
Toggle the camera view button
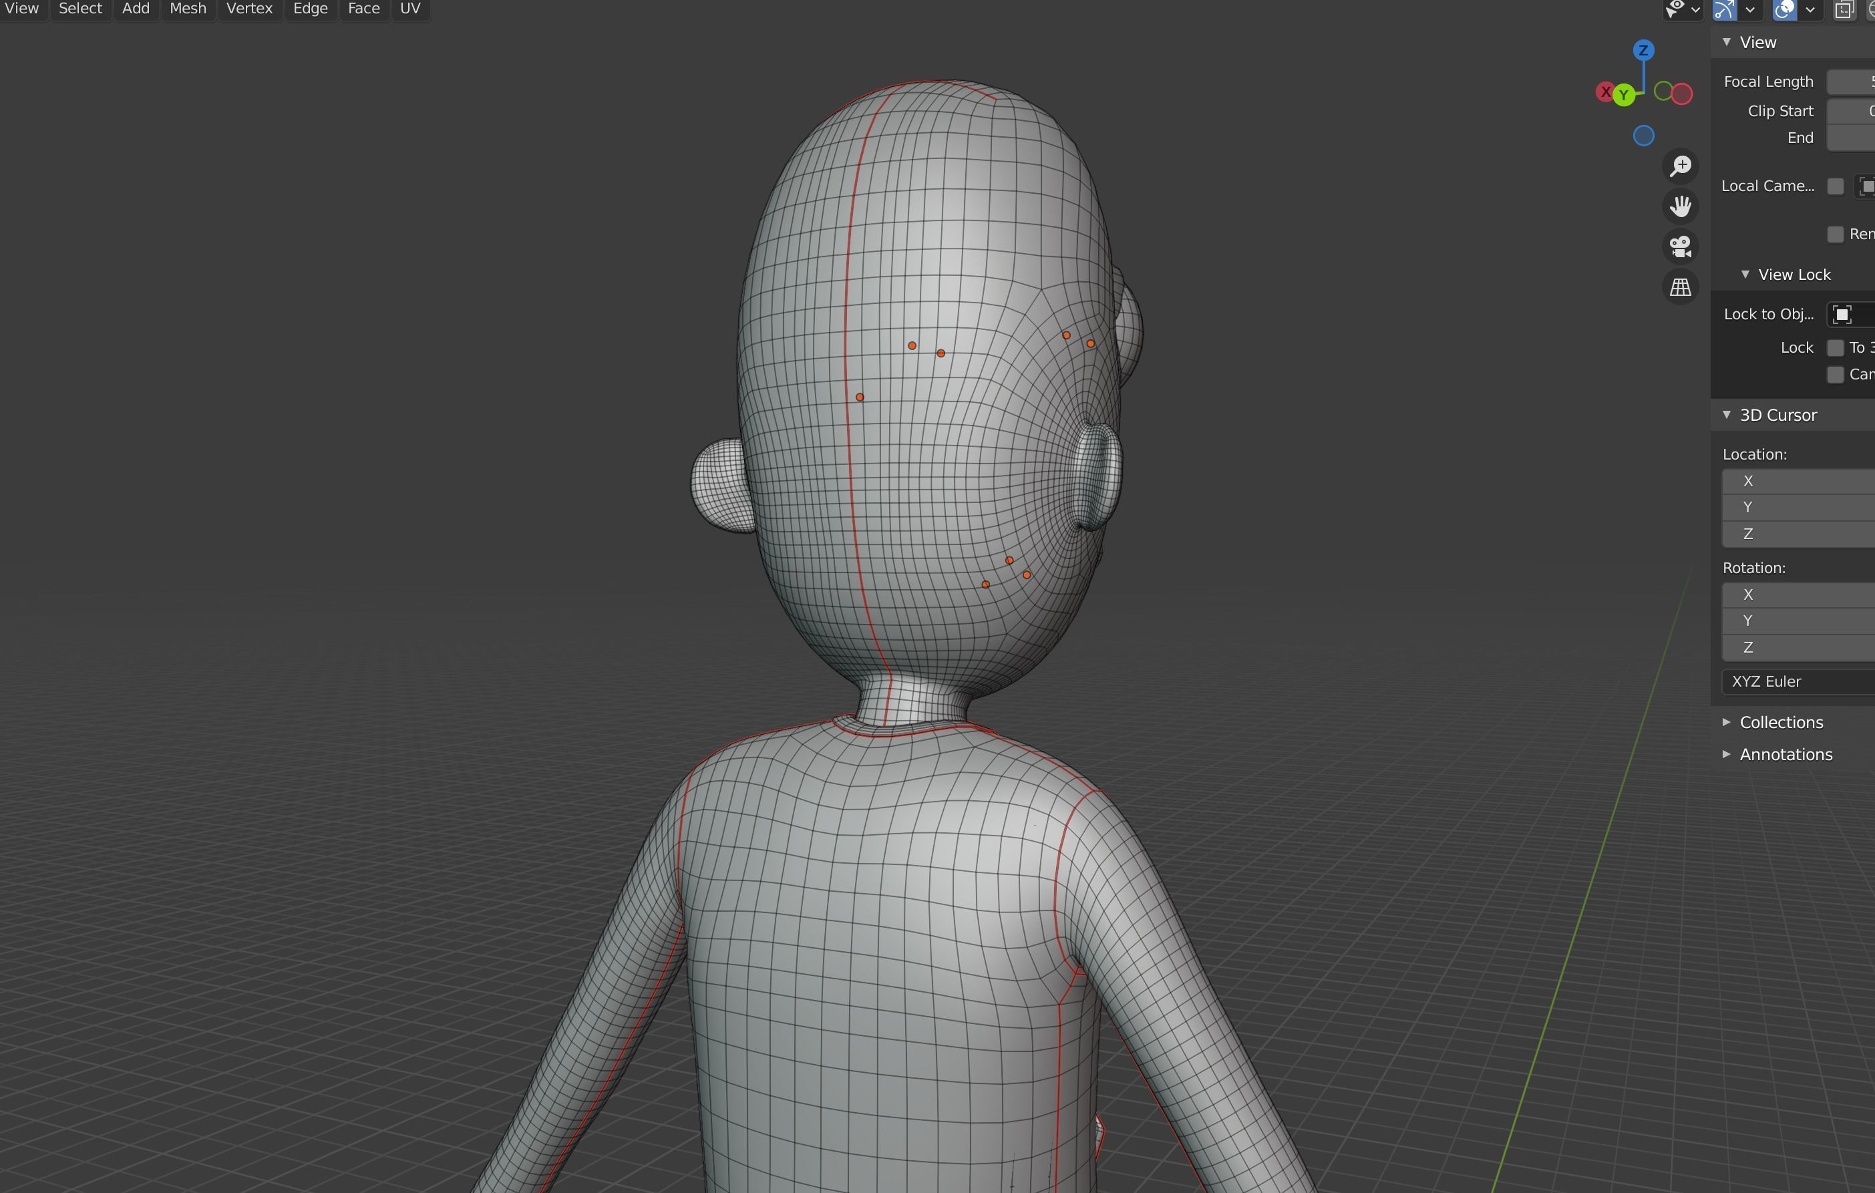pyautogui.click(x=1681, y=247)
